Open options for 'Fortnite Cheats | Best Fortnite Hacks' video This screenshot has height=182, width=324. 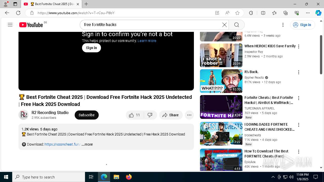coord(299,98)
